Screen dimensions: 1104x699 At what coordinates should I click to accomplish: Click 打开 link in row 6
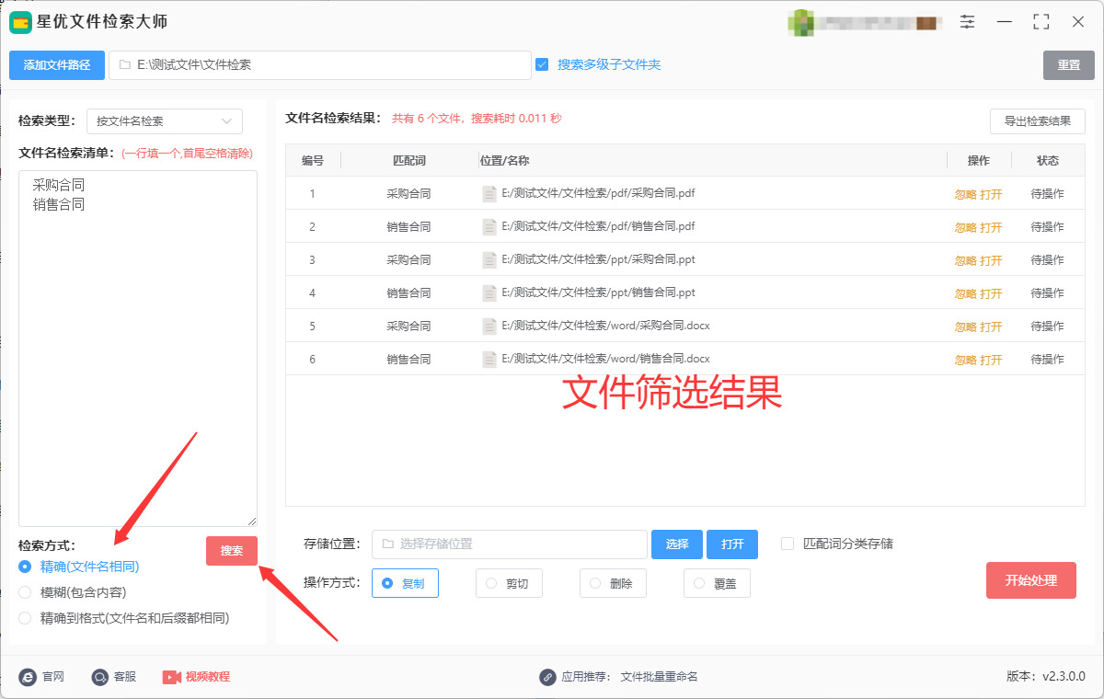coord(991,361)
